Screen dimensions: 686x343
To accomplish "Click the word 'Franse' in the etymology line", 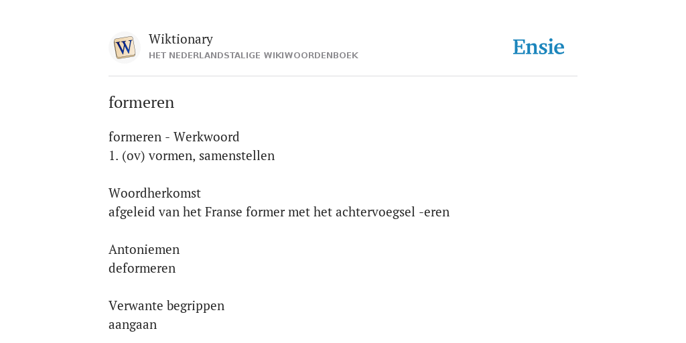I will (x=224, y=212).
